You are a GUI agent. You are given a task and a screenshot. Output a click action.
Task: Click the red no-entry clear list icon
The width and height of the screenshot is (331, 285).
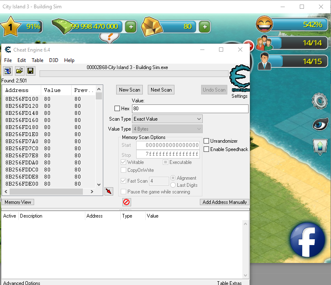127,202
